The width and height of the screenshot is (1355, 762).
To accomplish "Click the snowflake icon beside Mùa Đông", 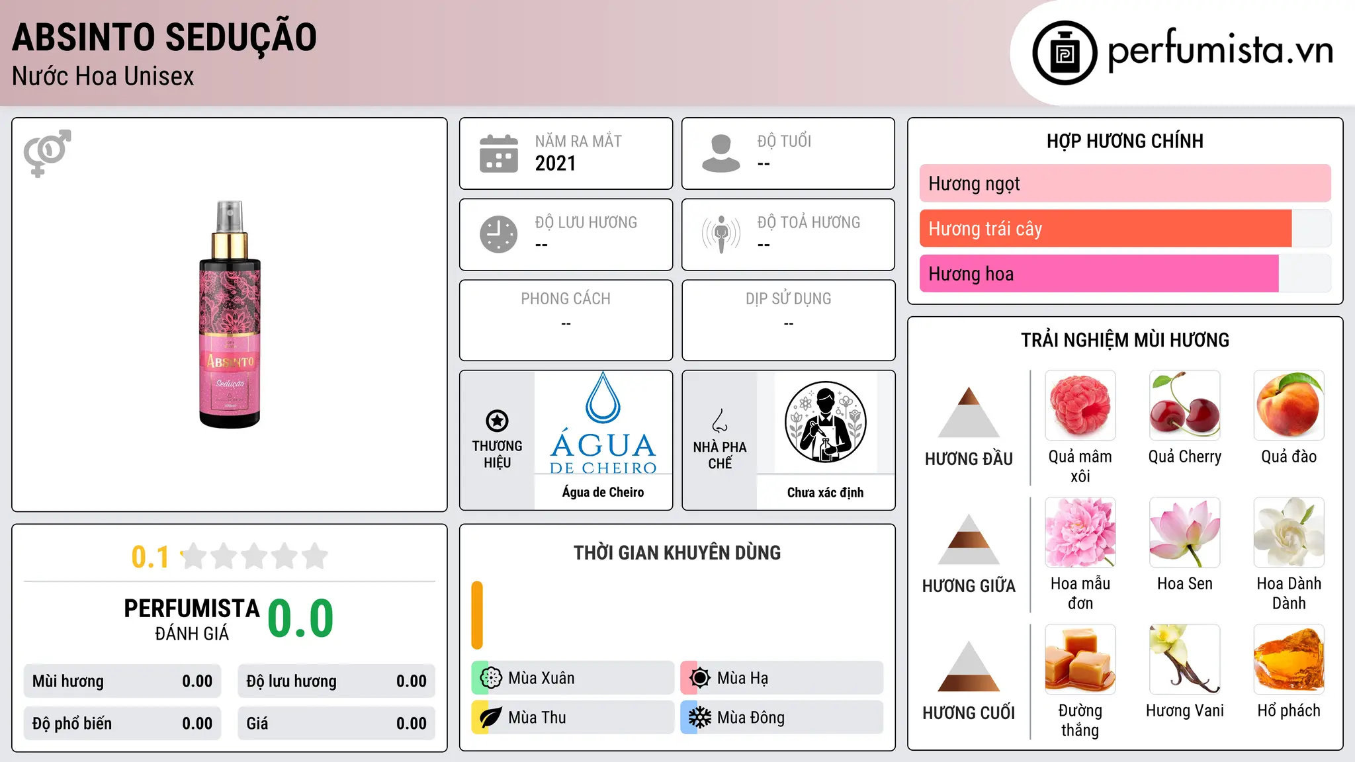I will 700,718.
